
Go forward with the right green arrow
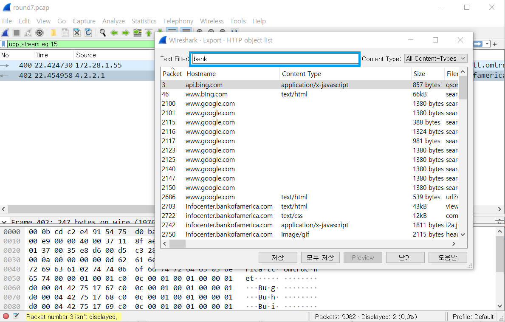coord(126,33)
